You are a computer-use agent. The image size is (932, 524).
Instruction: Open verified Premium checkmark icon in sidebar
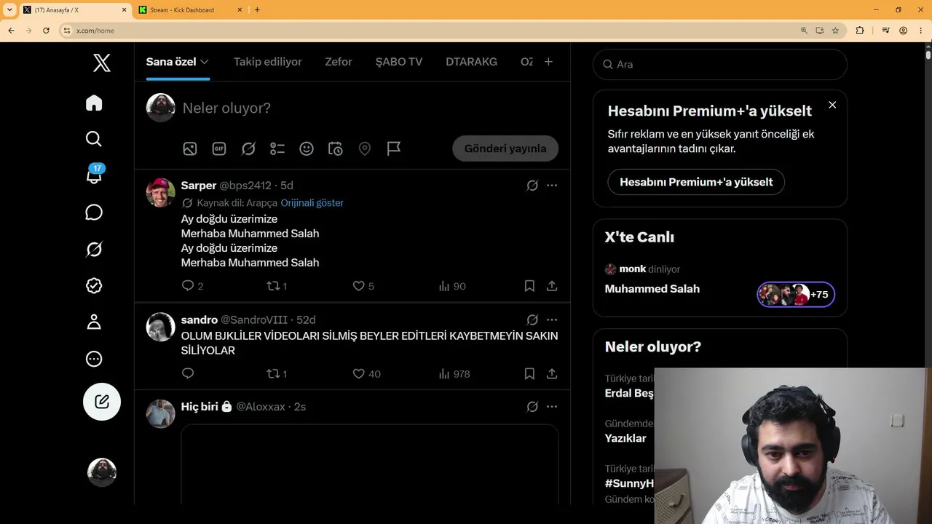pyautogui.click(x=94, y=285)
